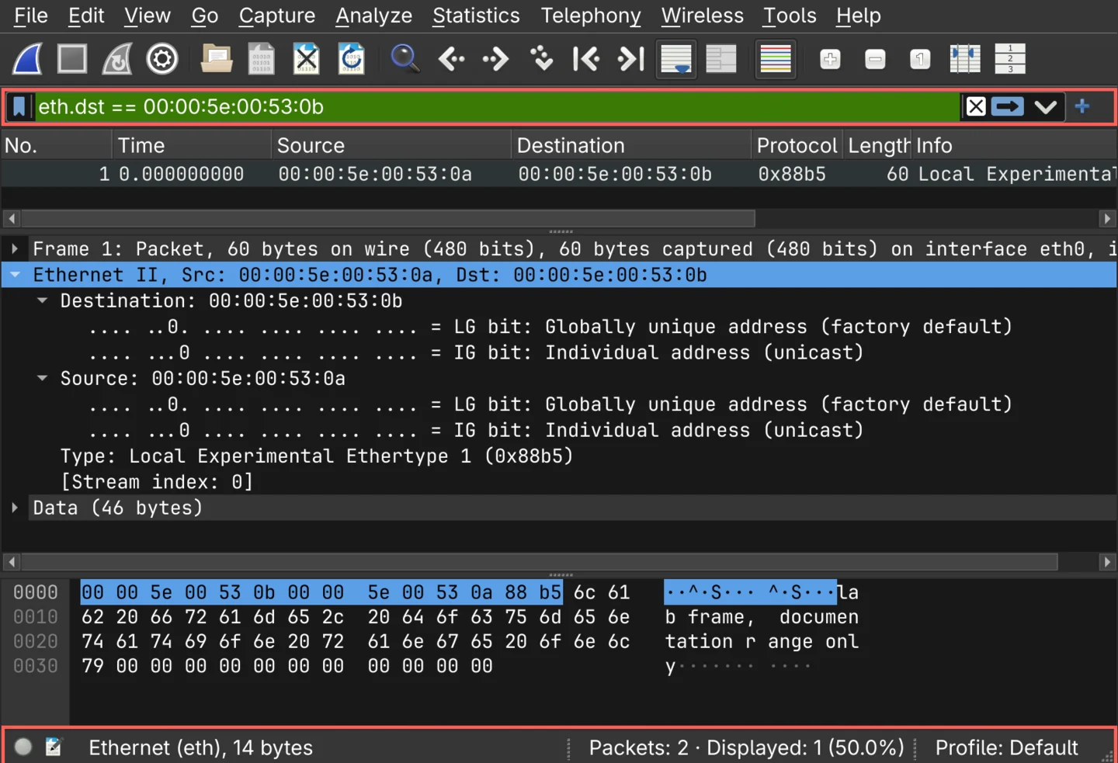Open expert information from status bar circle
The image size is (1118, 763).
23,747
